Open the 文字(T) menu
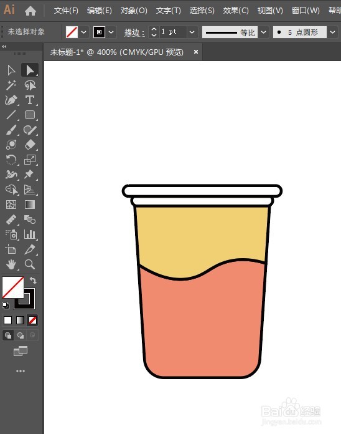The height and width of the screenshot is (434, 341). tap(169, 11)
